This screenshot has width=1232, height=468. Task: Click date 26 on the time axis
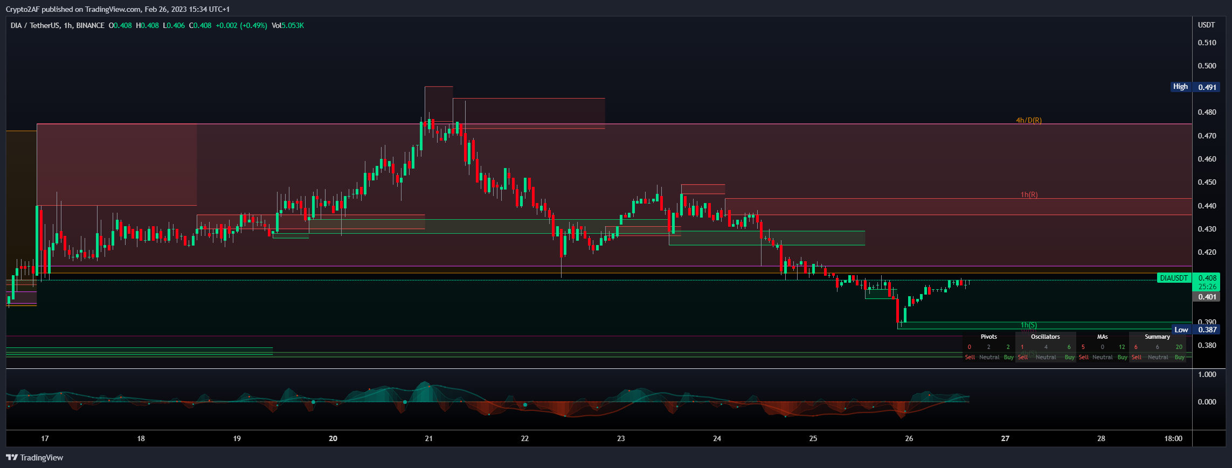pyautogui.click(x=909, y=438)
